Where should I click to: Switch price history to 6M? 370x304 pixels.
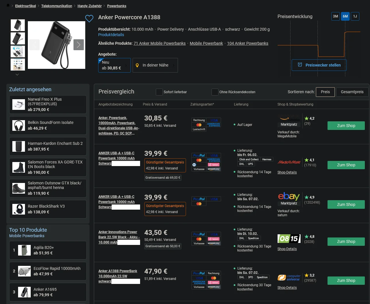click(x=345, y=16)
